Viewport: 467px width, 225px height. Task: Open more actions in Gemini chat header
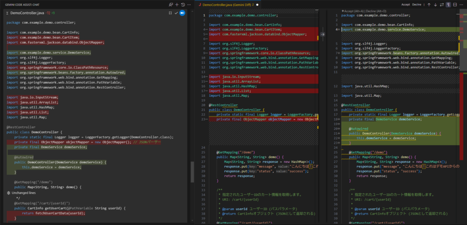[189, 5]
